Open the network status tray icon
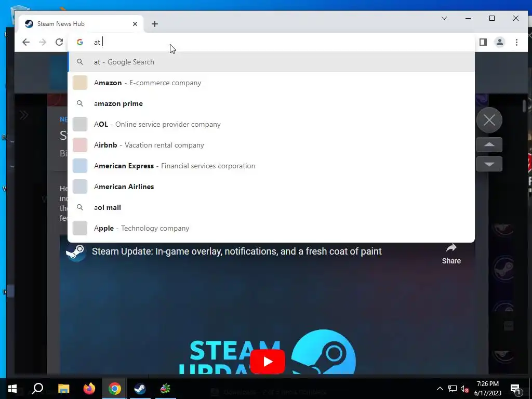Image resolution: width=532 pixels, height=399 pixels. pos(453,389)
